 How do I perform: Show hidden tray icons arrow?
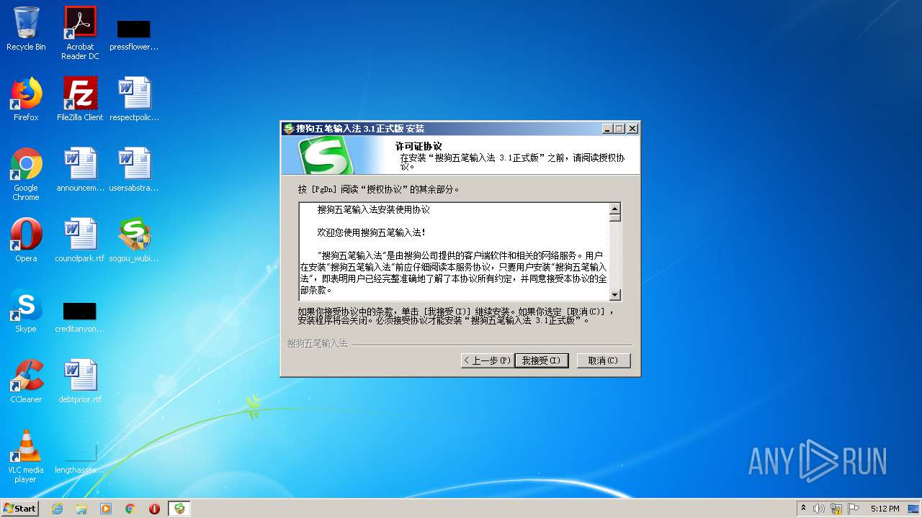tap(804, 509)
